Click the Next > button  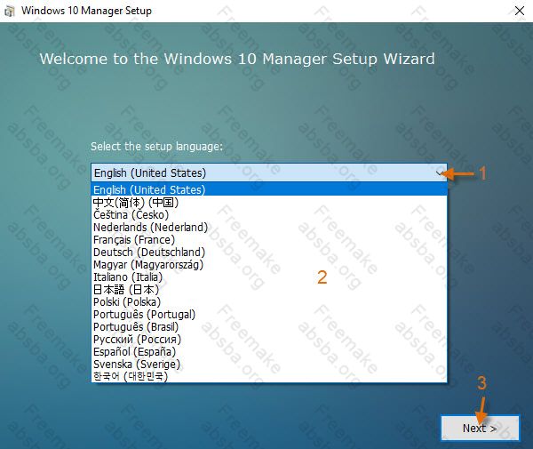tap(480, 428)
